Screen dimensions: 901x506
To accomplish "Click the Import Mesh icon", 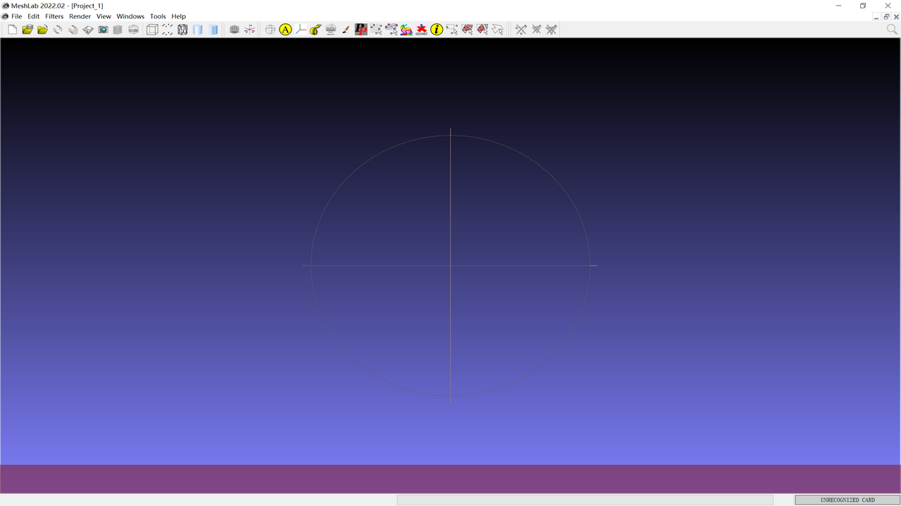I will coord(42,30).
